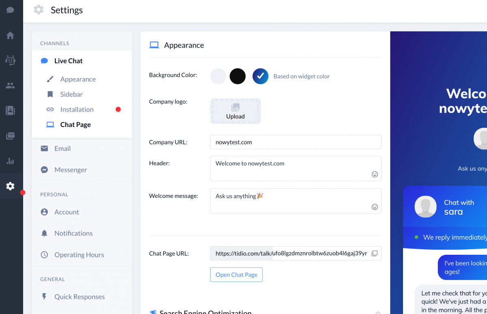Click the upload image icon in logo box
This screenshot has height=314, width=487.
[x=235, y=107]
